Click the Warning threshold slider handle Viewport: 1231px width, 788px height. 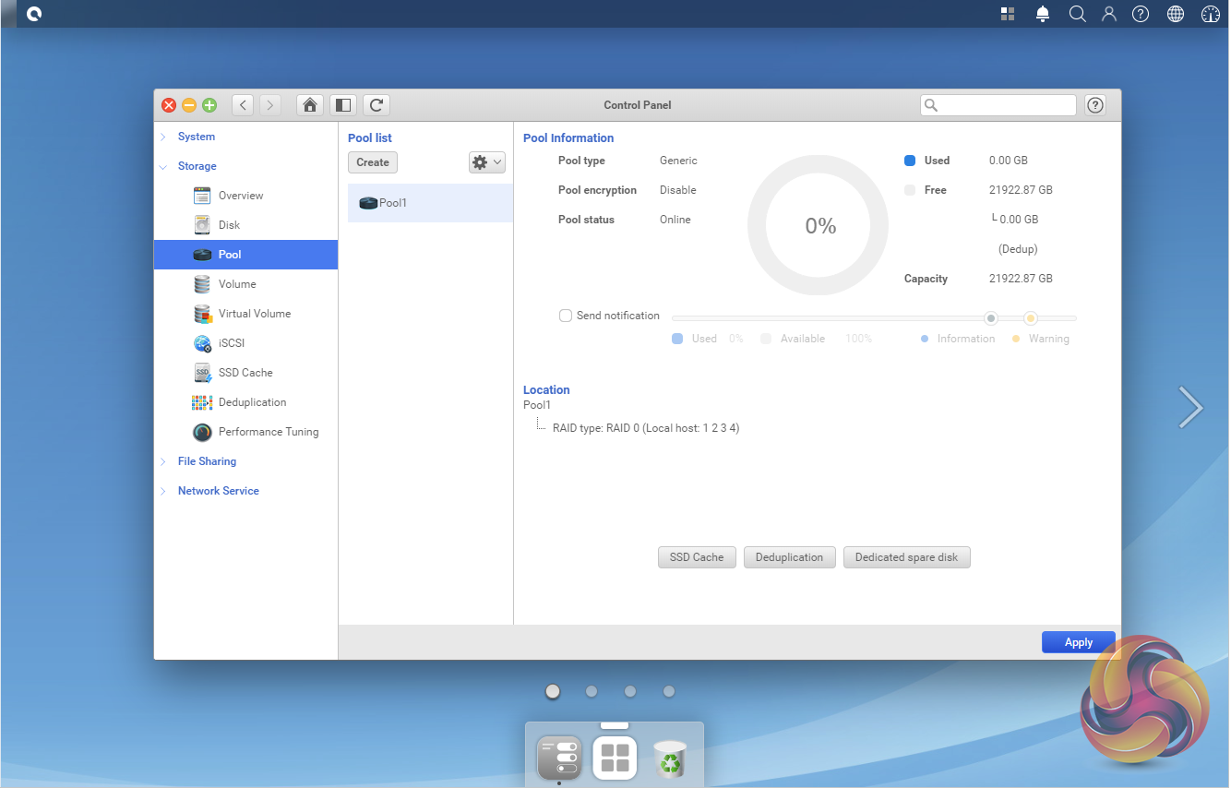[1031, 318]
